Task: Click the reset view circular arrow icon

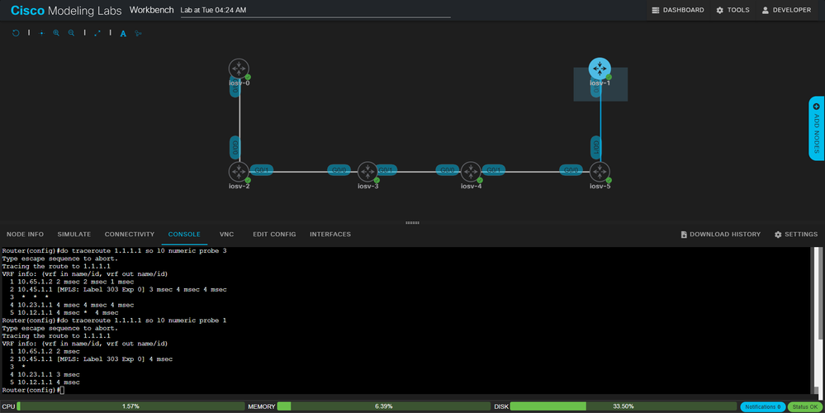Action: click(x=16, y=33)
